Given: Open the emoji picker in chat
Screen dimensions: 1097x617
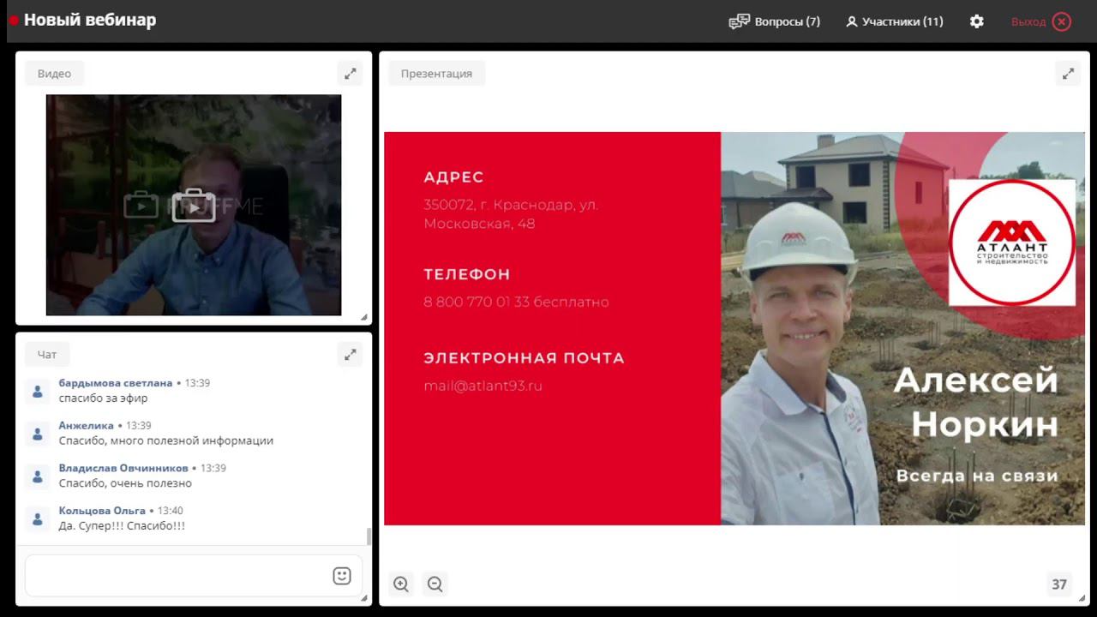Looking at the screenshot, I should 342,576.
